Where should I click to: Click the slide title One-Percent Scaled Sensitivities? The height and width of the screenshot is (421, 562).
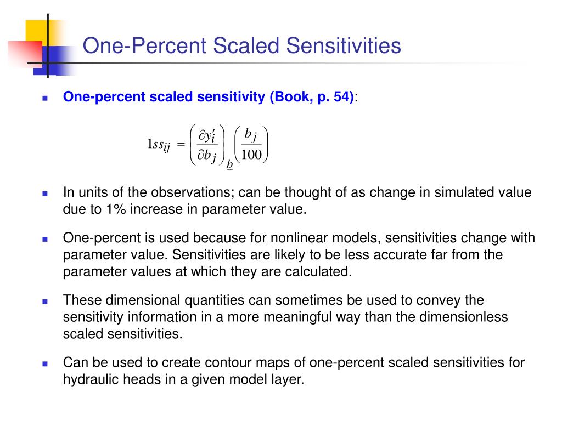[x=241, y=46]
